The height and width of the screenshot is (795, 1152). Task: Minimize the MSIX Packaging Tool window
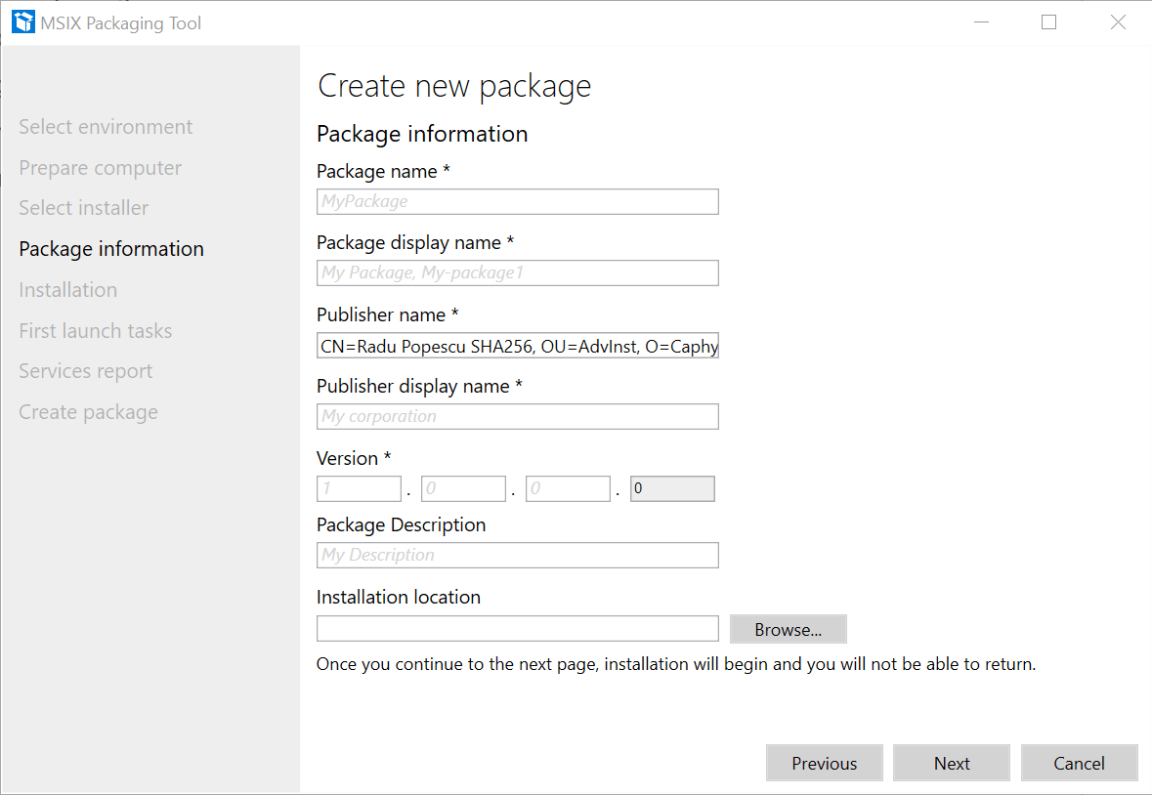coord(982,22)
